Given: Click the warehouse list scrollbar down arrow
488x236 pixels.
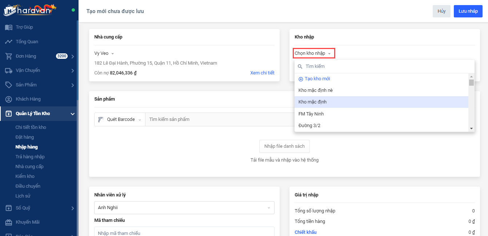Looking at the screenshot, I should point(471,129).
